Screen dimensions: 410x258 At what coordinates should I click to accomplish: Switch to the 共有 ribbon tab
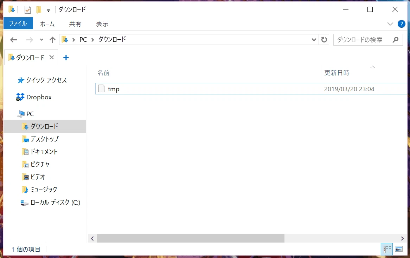pyautogui.click(x=75, y=24)
